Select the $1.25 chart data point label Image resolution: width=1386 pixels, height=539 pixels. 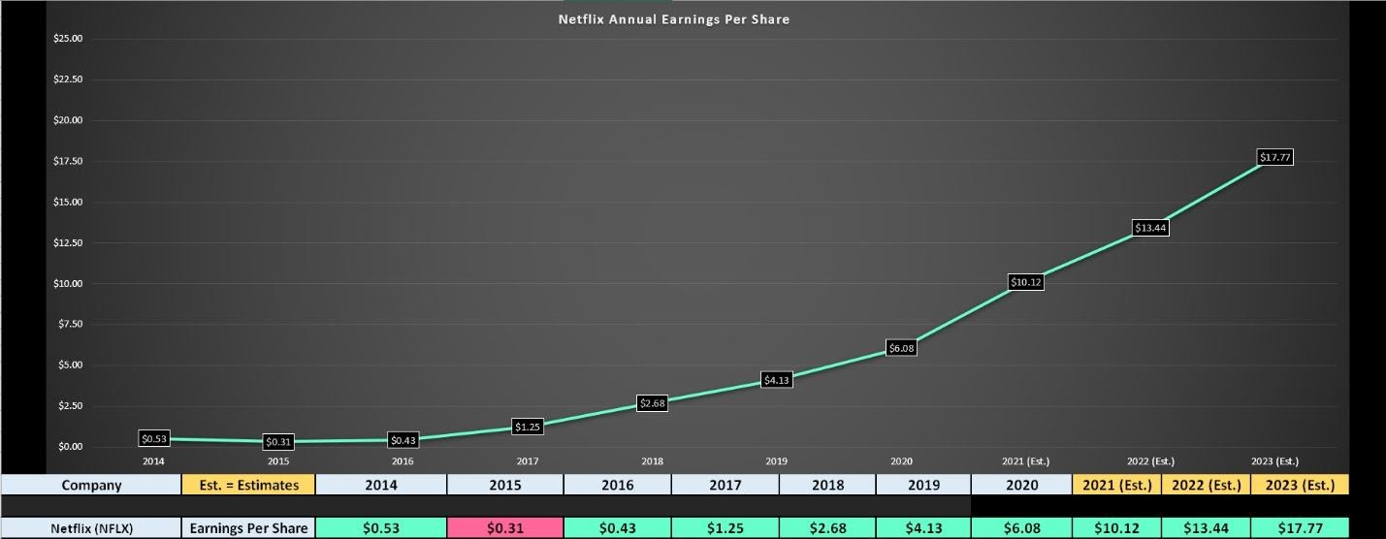[528, 427]
